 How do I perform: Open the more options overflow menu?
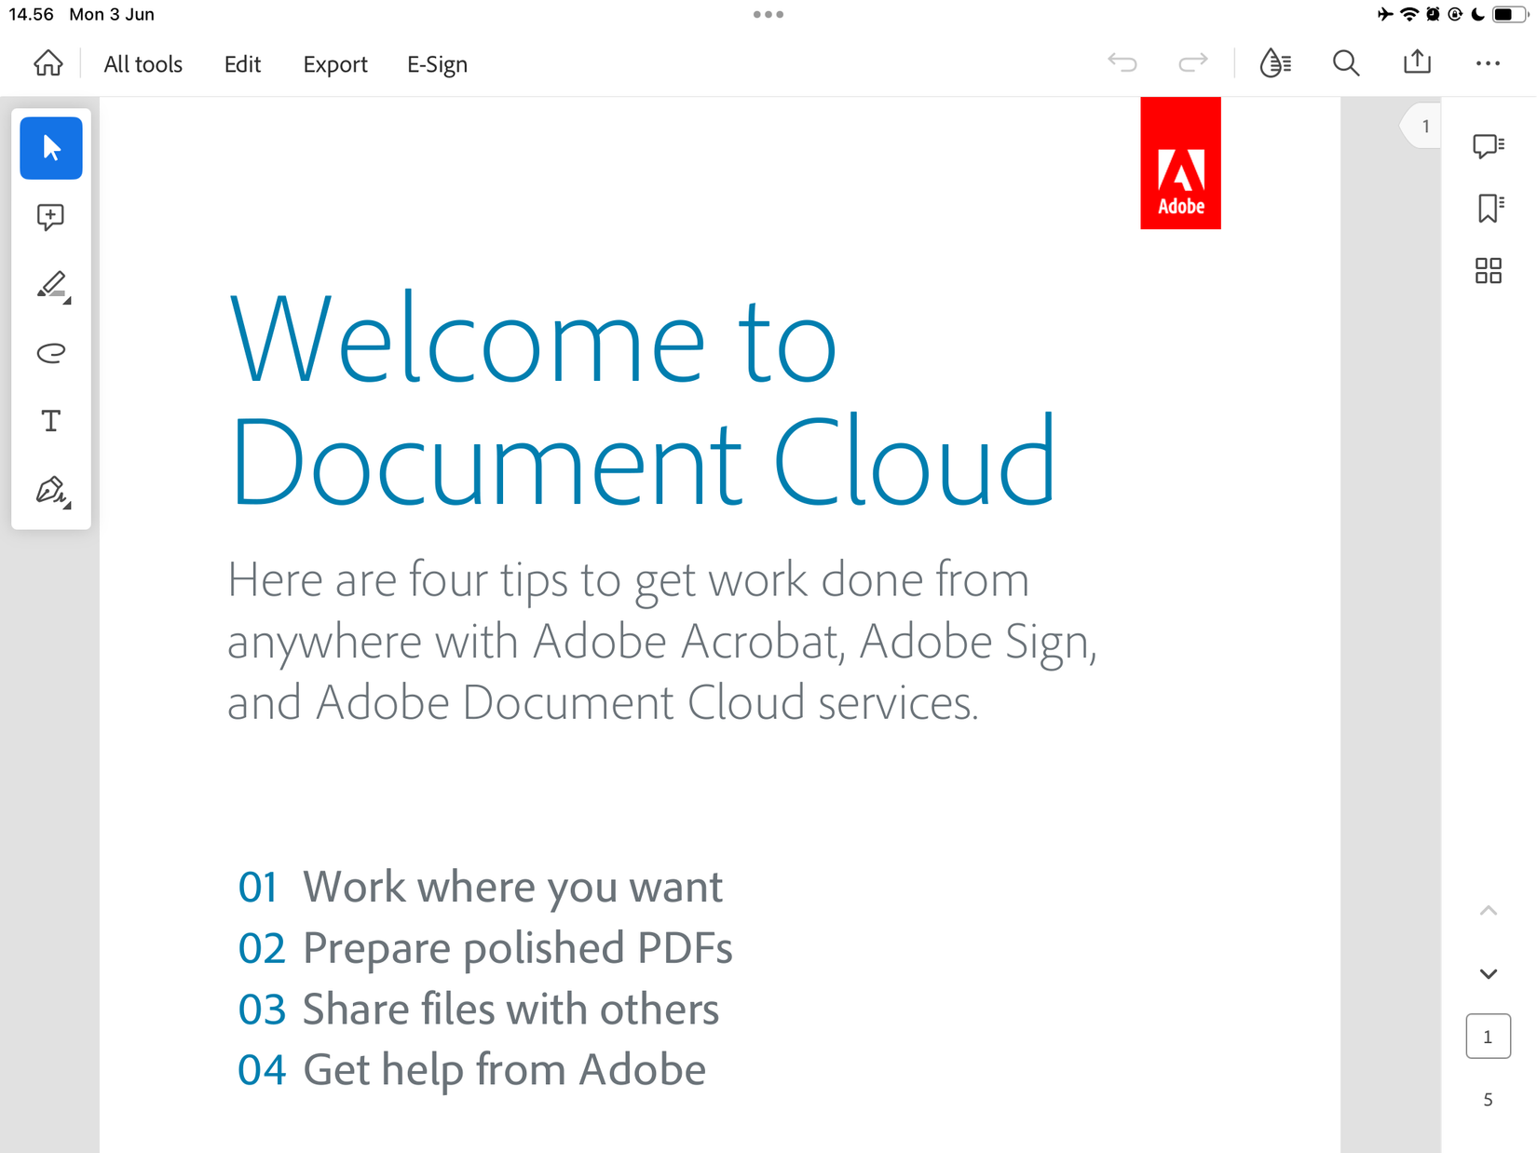pos(1488,62)
